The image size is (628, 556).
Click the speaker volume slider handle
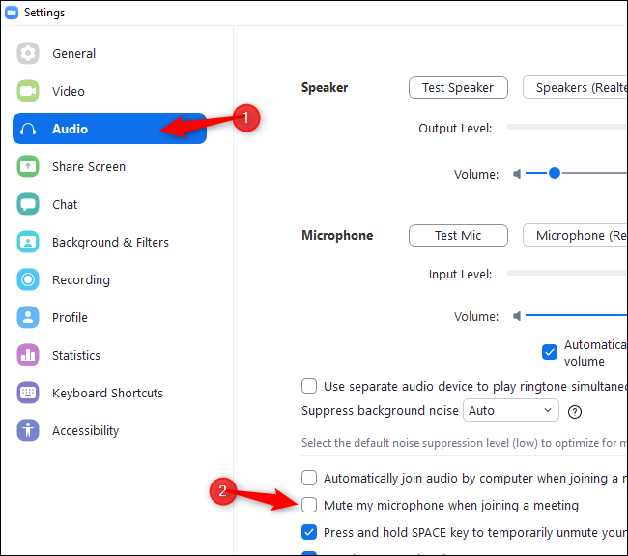coord(555,174)
